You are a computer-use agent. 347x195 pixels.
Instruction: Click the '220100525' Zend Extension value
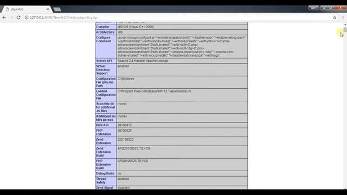(125, 140)
